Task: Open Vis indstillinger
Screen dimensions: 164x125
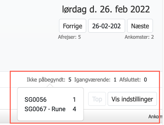Action: coord(132,99)
